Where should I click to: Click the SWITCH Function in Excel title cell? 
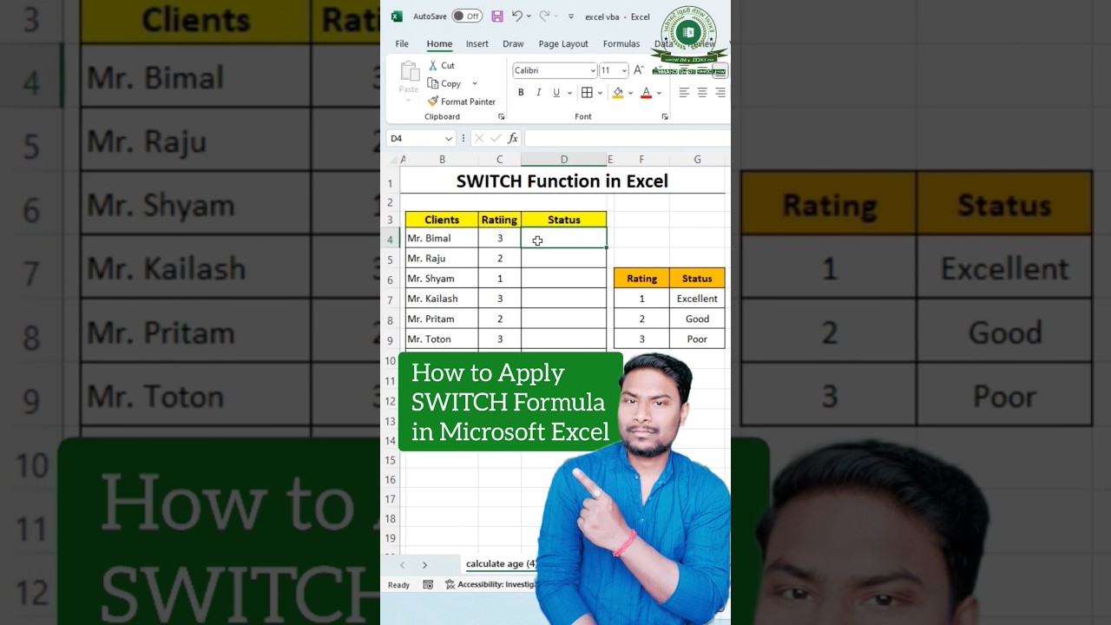point(562,181)
